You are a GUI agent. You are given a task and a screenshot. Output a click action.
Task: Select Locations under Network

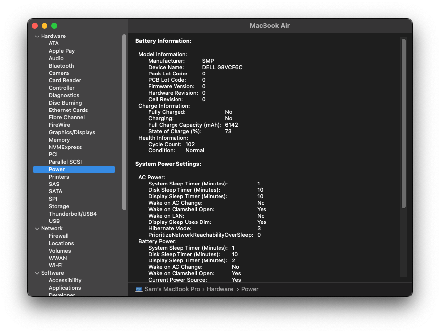[61, 243]
